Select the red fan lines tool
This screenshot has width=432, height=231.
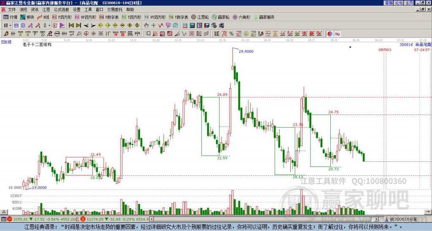tap(155, 34)
